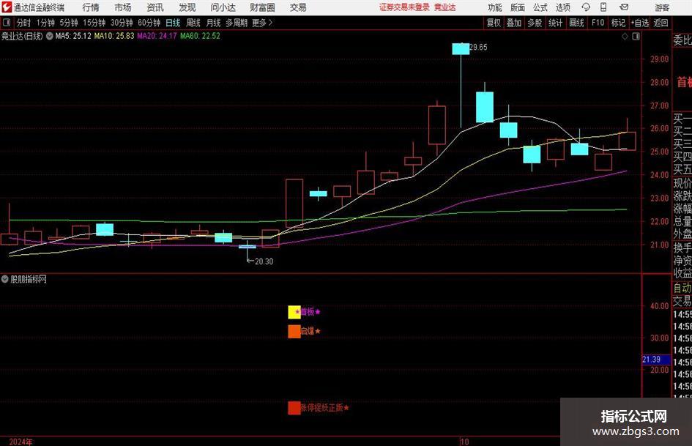Click the 标记 mark toolbar button
This screenshot has height=446, width=692.
[x=618, y=23]
